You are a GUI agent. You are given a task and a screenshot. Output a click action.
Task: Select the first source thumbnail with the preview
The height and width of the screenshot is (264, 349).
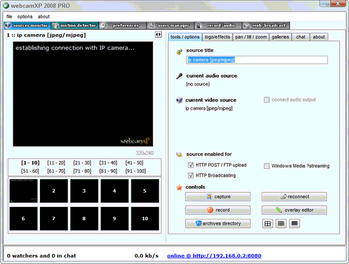point(23,191)
